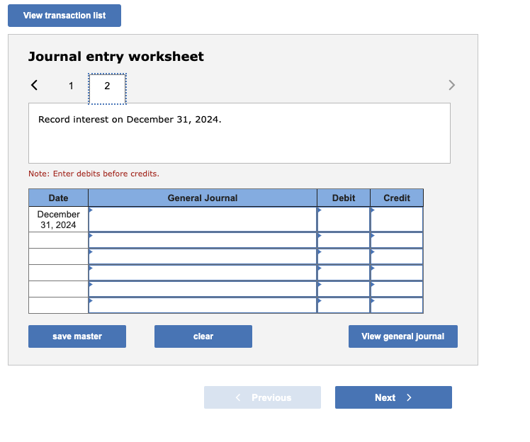Click the Debit column header
This screenshot has height=442, width=530.
(344, 198)
